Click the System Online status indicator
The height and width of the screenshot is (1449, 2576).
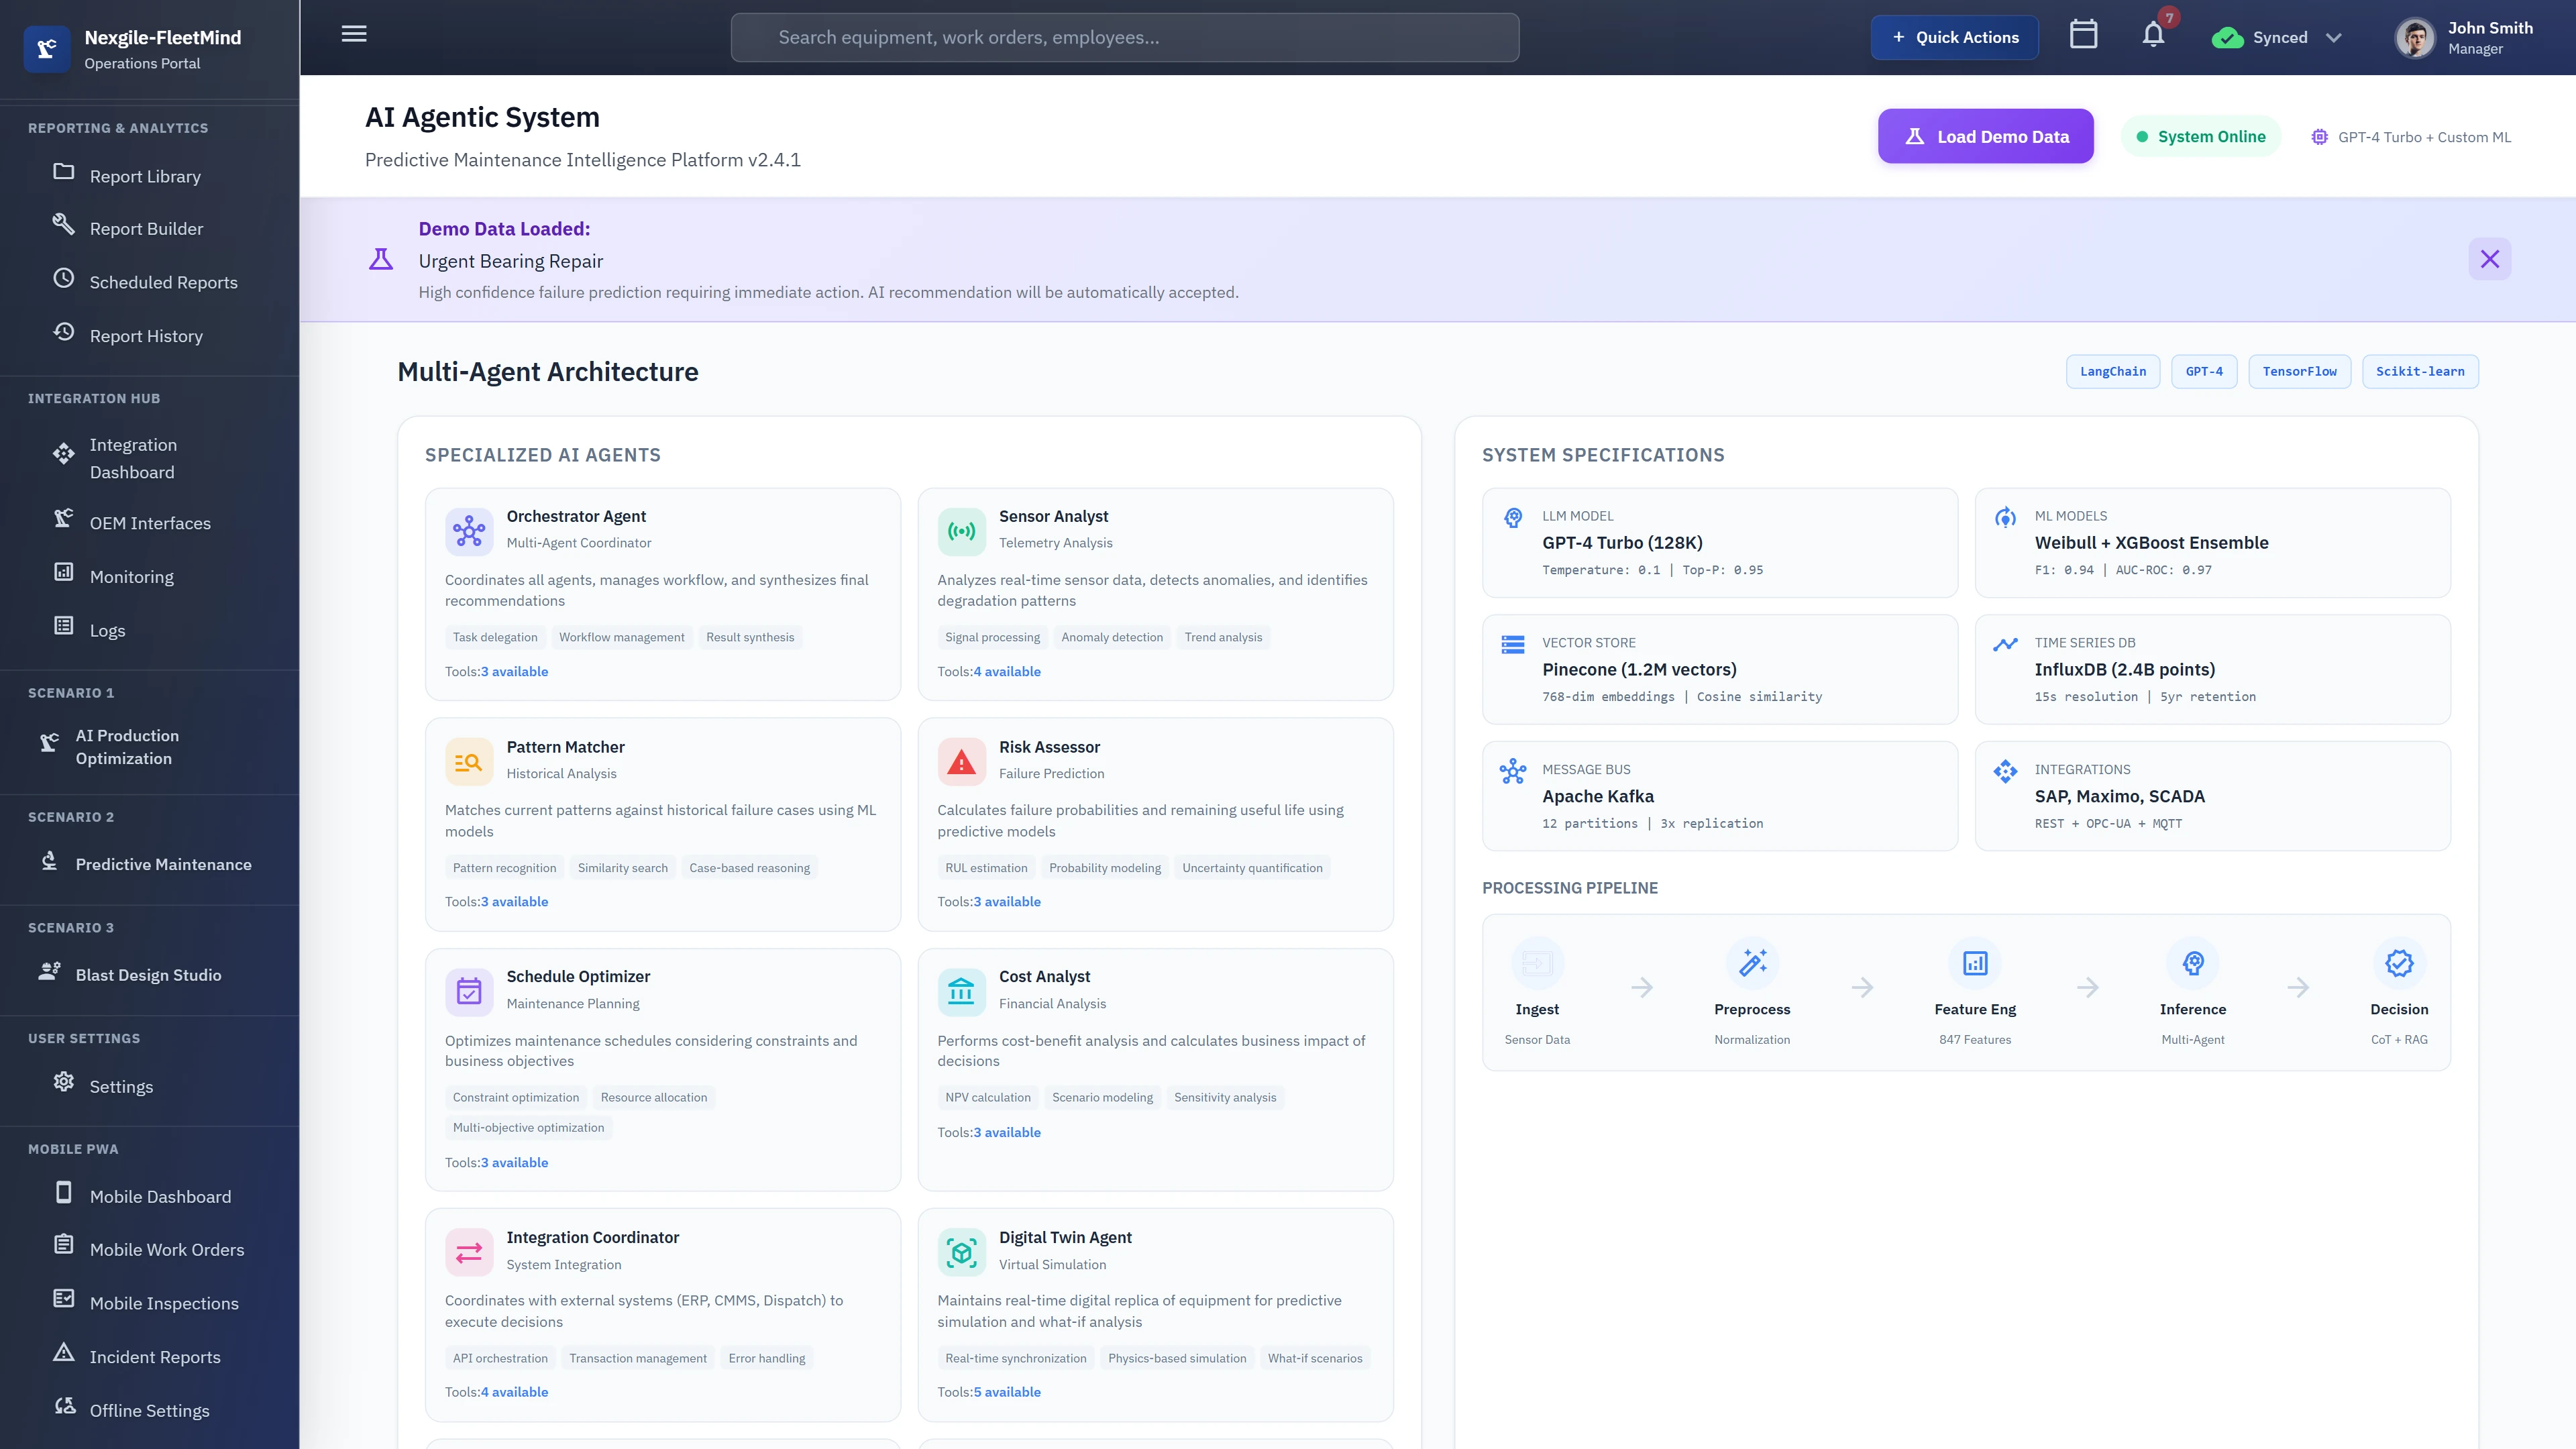[x=2201, y=136]
